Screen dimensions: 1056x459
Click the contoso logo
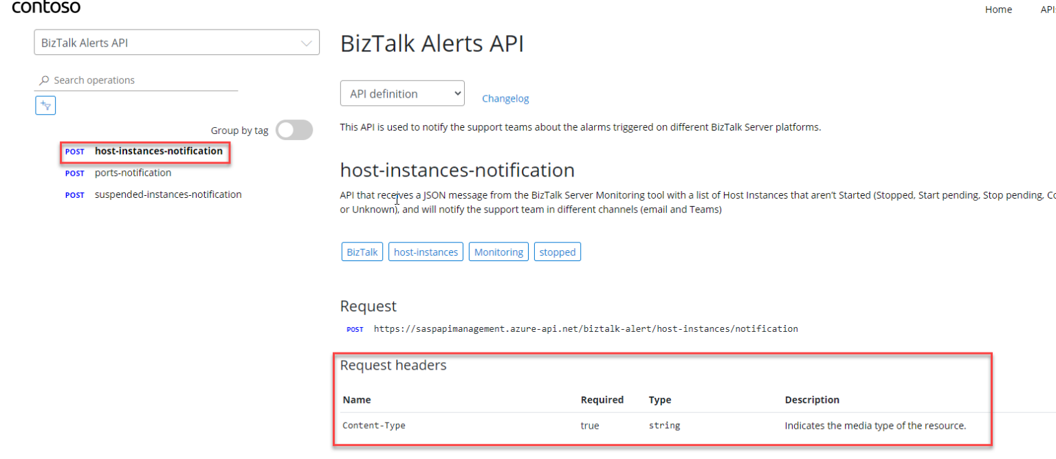(x=46, y=8)
